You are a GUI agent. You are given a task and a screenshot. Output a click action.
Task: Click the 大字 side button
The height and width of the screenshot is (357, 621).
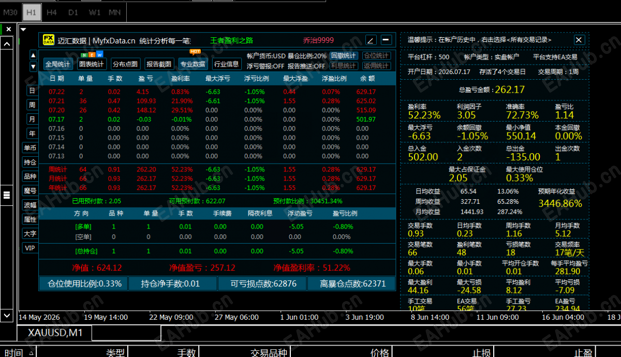[x=31, y=233]
